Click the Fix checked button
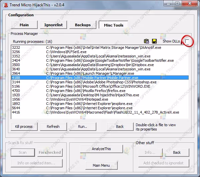This screenshot has width=200, height=177. tap(50, 152)
